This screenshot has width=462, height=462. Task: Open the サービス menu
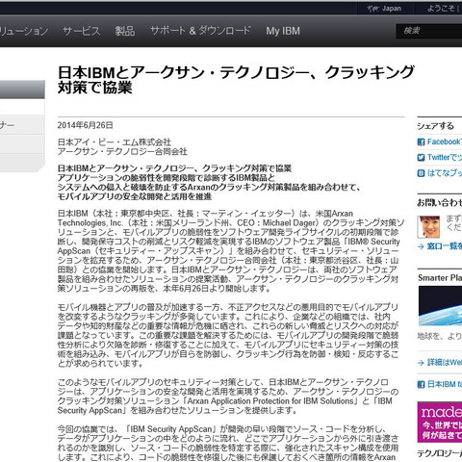82,31
